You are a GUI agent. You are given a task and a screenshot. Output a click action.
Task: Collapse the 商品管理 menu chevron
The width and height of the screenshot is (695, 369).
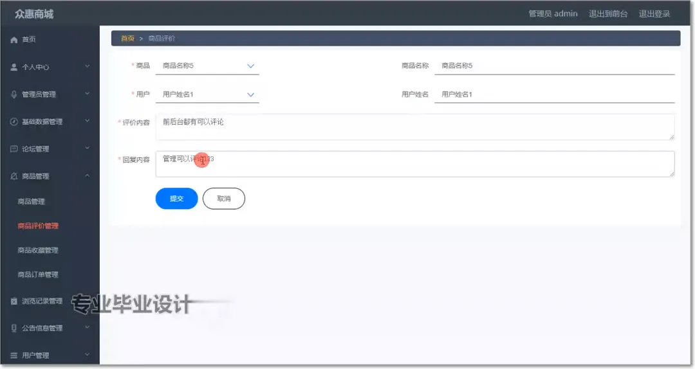click(x=88, y=175)
